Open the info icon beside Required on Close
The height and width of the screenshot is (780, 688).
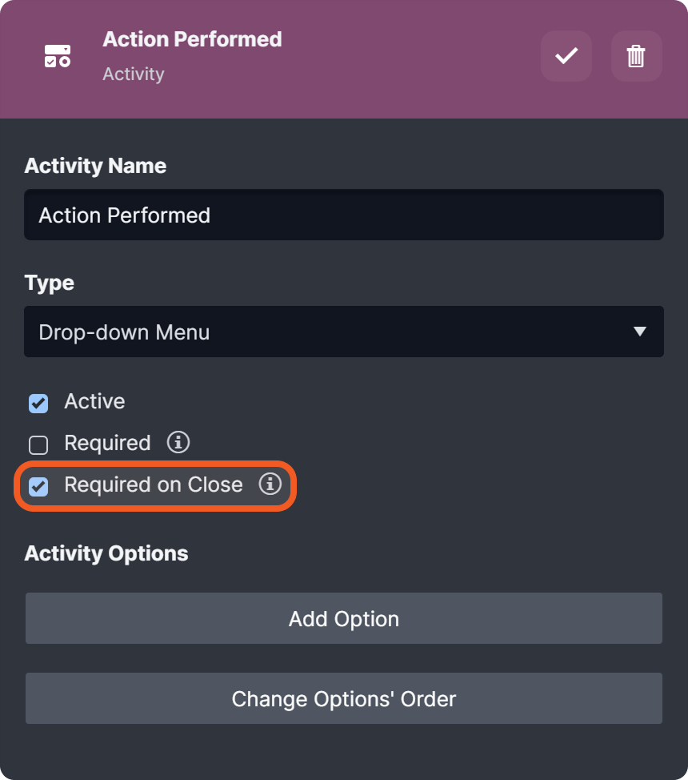click(270, 484)
